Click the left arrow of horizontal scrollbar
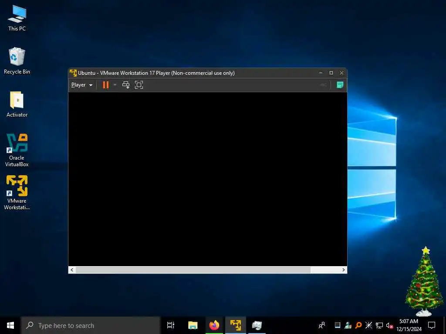Viewport: 446px width, 334px height. [72, 270]
